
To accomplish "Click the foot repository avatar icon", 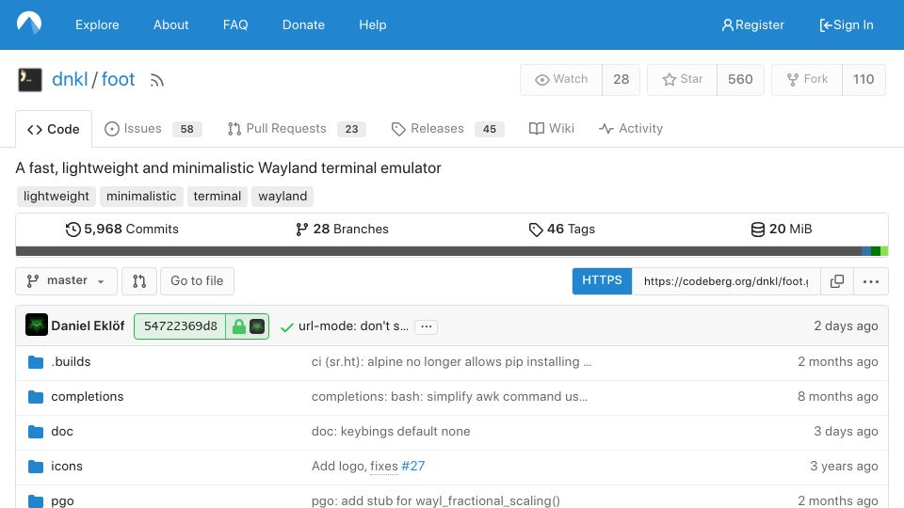I will pyautogui.click(x=30, y=80).
